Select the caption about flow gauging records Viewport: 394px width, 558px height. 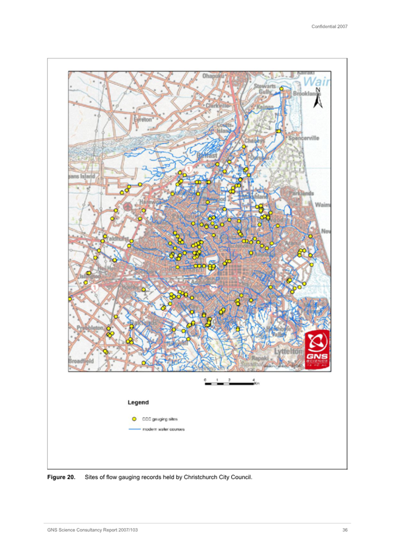click(x=169, y=477)
